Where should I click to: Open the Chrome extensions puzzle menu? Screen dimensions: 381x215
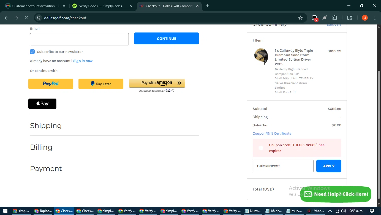(335, 18)
